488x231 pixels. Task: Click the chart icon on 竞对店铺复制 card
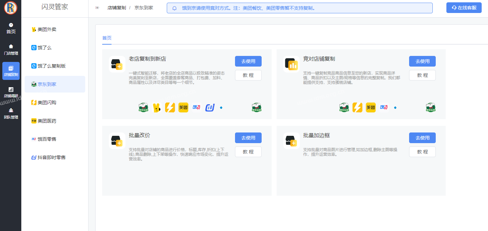pos(291,64)
